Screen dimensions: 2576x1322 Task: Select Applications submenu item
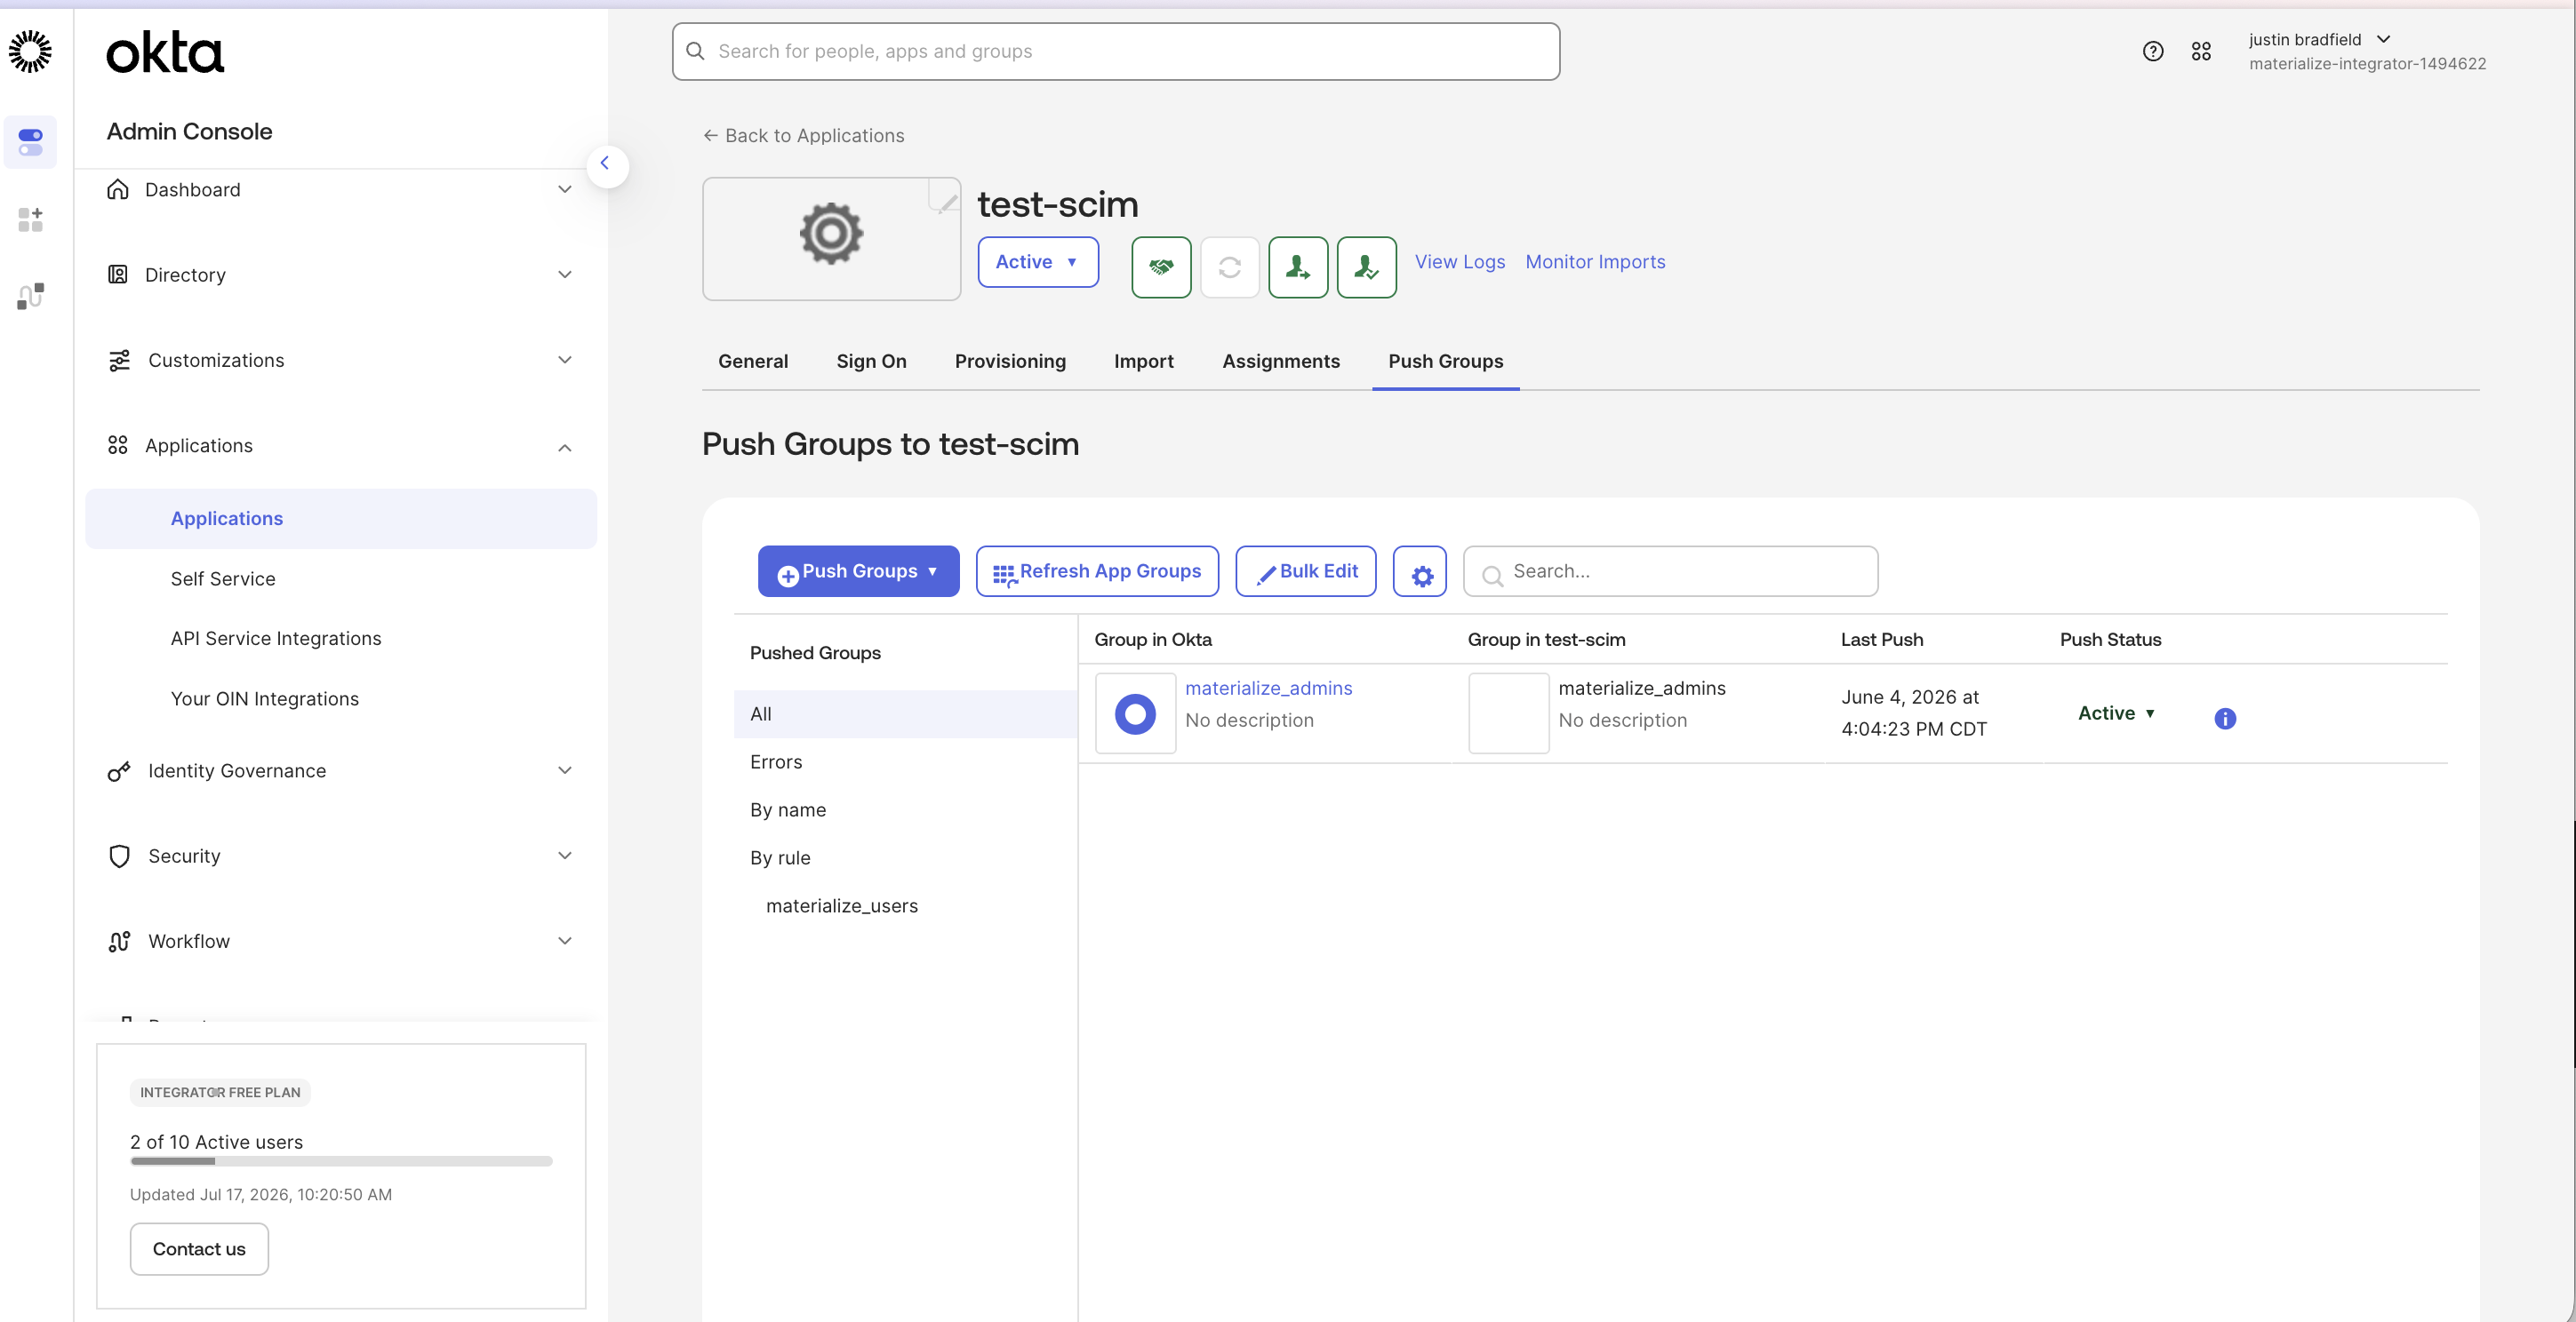[x=340, y=519]
